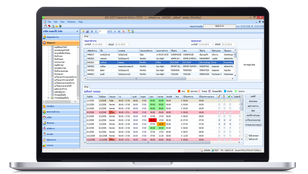
Task: Open the 01/31/2015 end date dropdown in the left date group
Action: [x=128, y=45]
